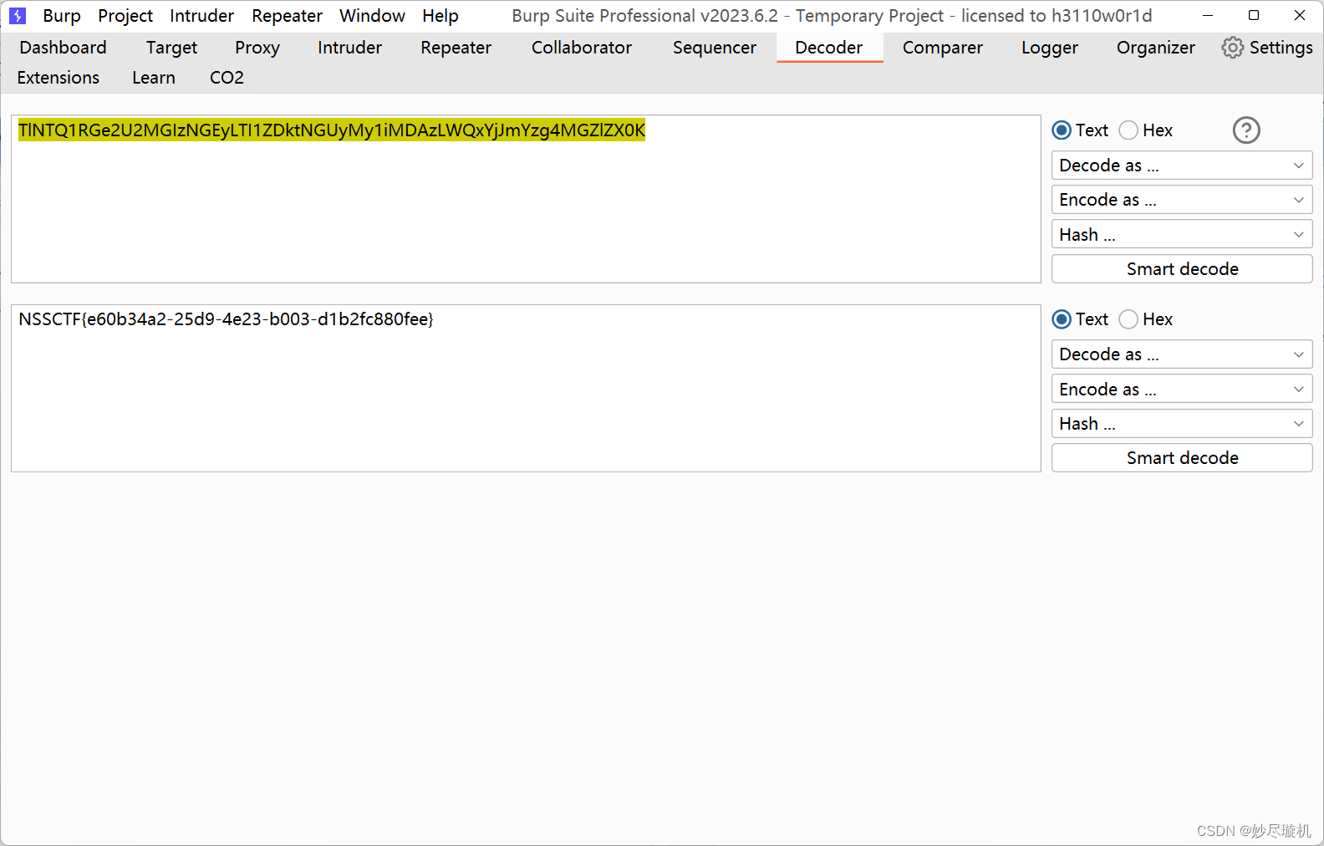
Task: Switch to the Extensions tab
Action: tap(59, 78)
